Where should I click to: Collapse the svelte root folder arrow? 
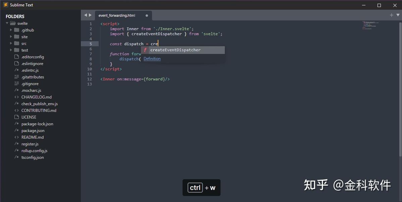[x=7, y=23]
